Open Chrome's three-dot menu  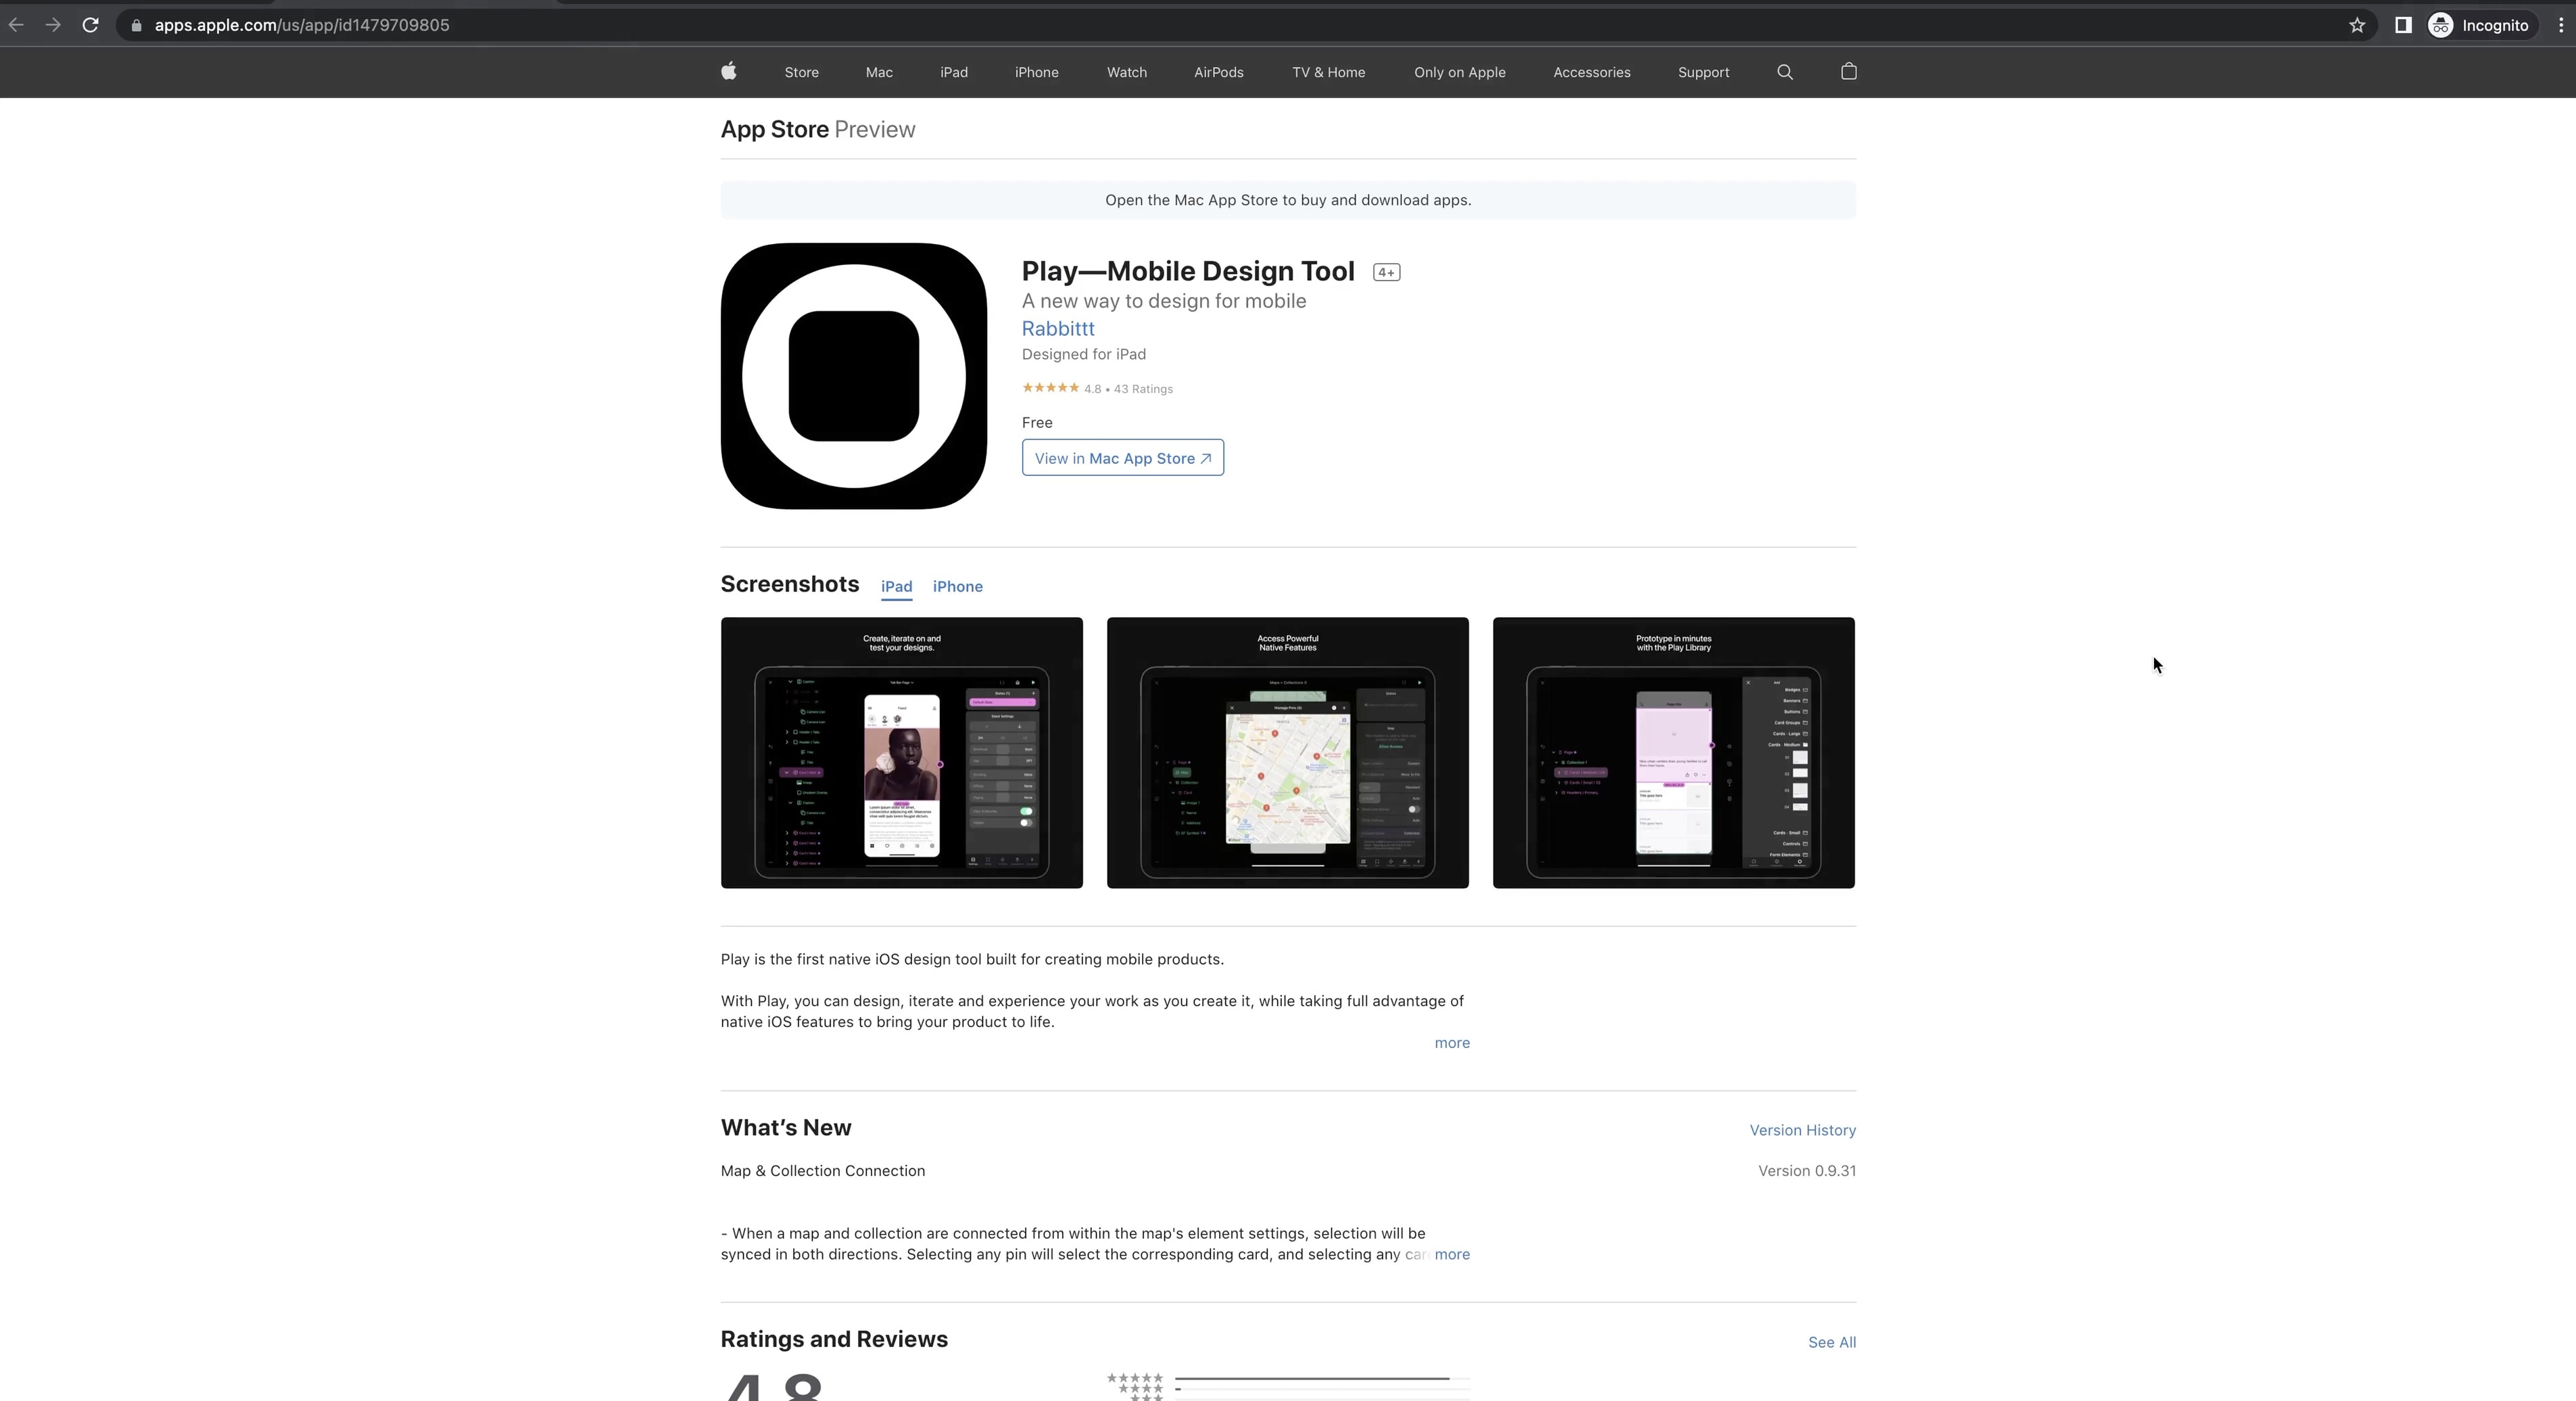pyautogui.click(x=2560, y=25)
